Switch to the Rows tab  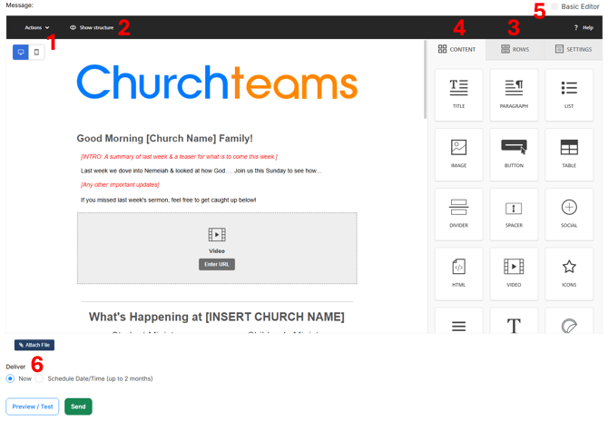(515, 49)
